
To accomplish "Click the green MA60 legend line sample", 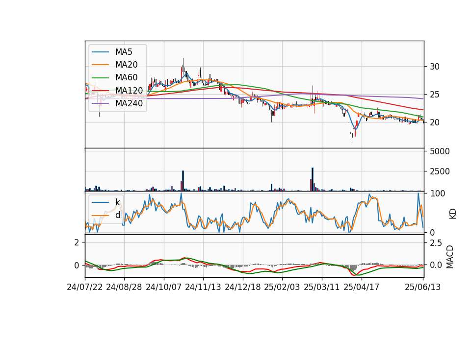I will point(100,78).
